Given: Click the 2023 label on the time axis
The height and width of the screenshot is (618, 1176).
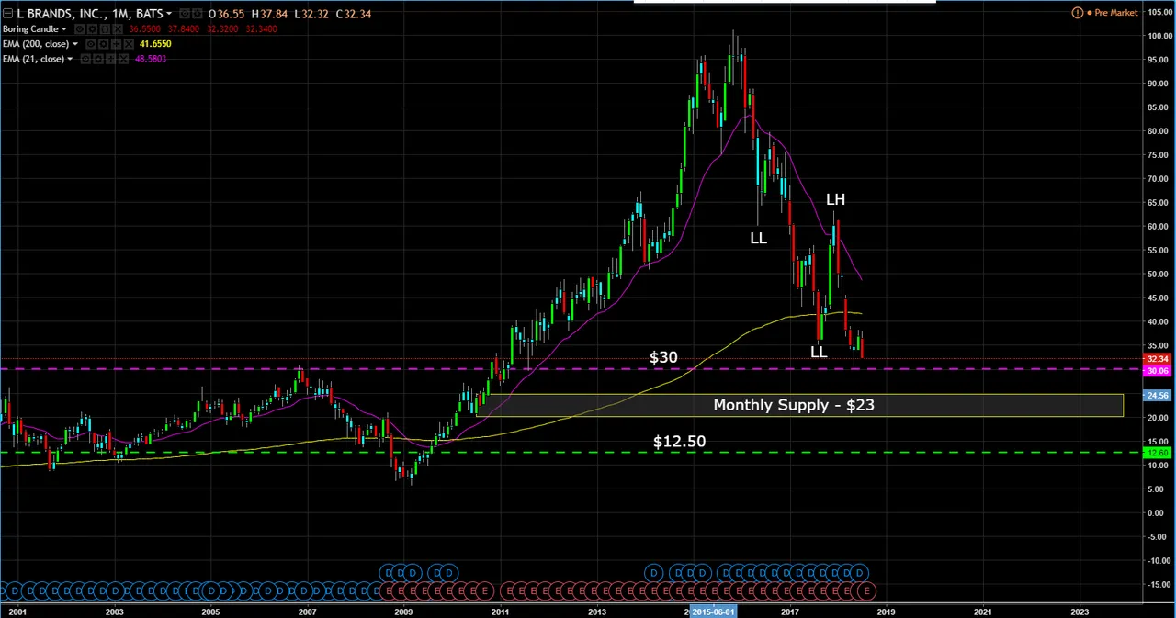Looking at the screenshot, I should point(1080,612).
